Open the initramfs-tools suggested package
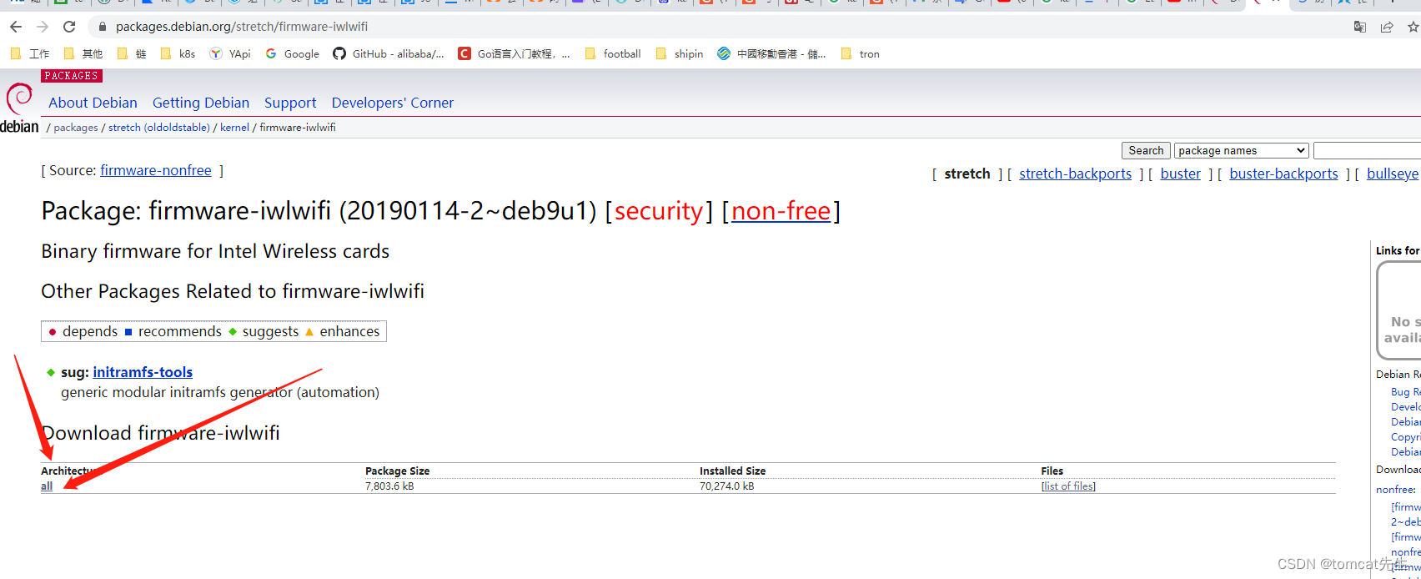Viewport: 1421px width, 579px height. 143,372
